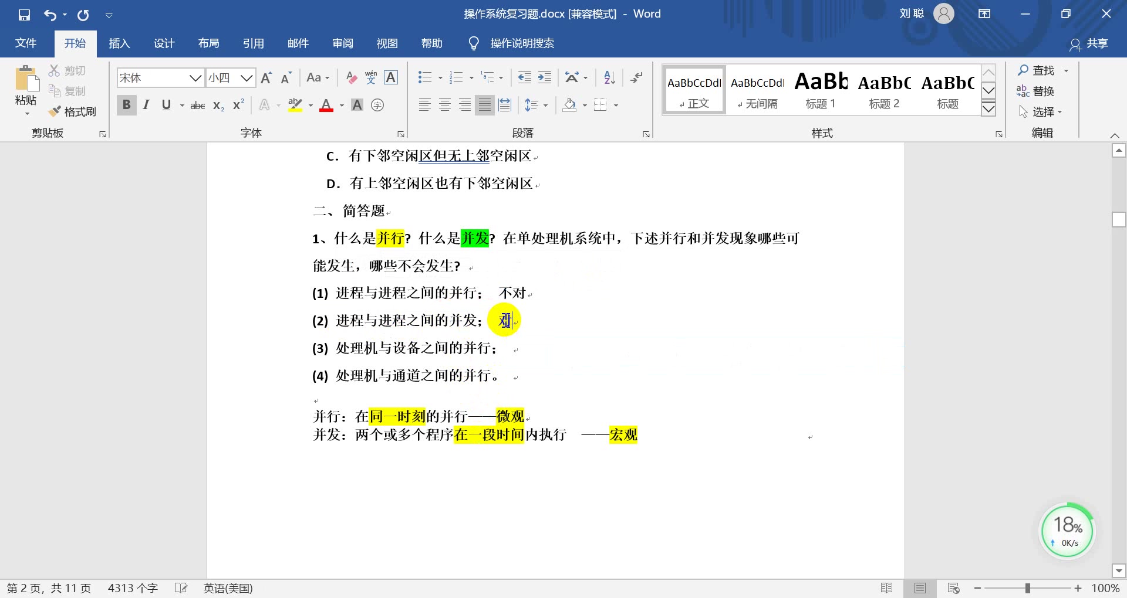
Task: Apply the 标题 1 style
Action: pyautogui.click(x=820, y=89)
